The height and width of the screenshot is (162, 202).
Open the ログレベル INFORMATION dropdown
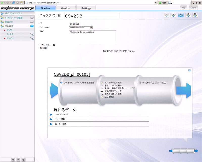(91, 28)
